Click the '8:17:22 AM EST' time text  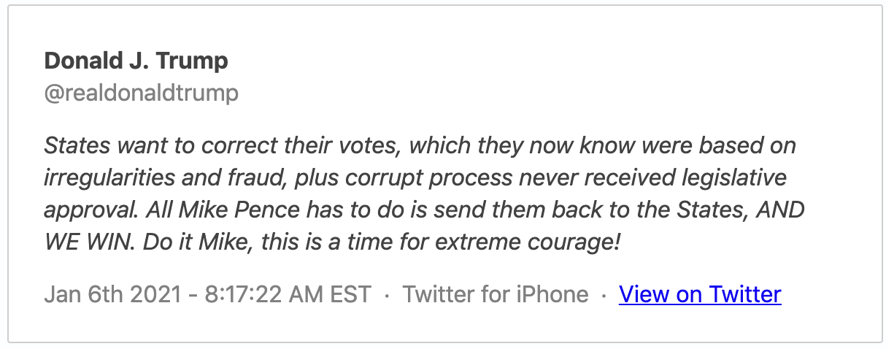(x=288, y=294)
